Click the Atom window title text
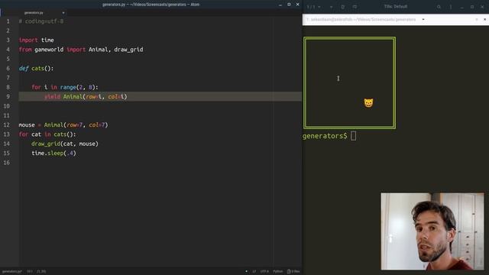489x275 pixels. [151, 5]
